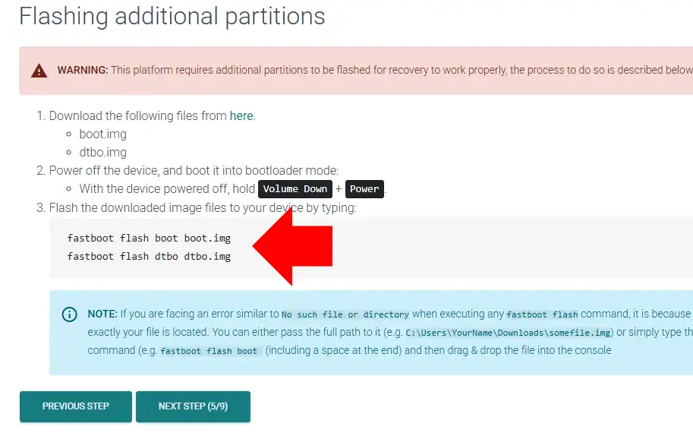Click the 'fastboot flash boot' example in the note
The height and width of the screenshot is (436, 693).
pyautogui.click(x=209, y=351)
